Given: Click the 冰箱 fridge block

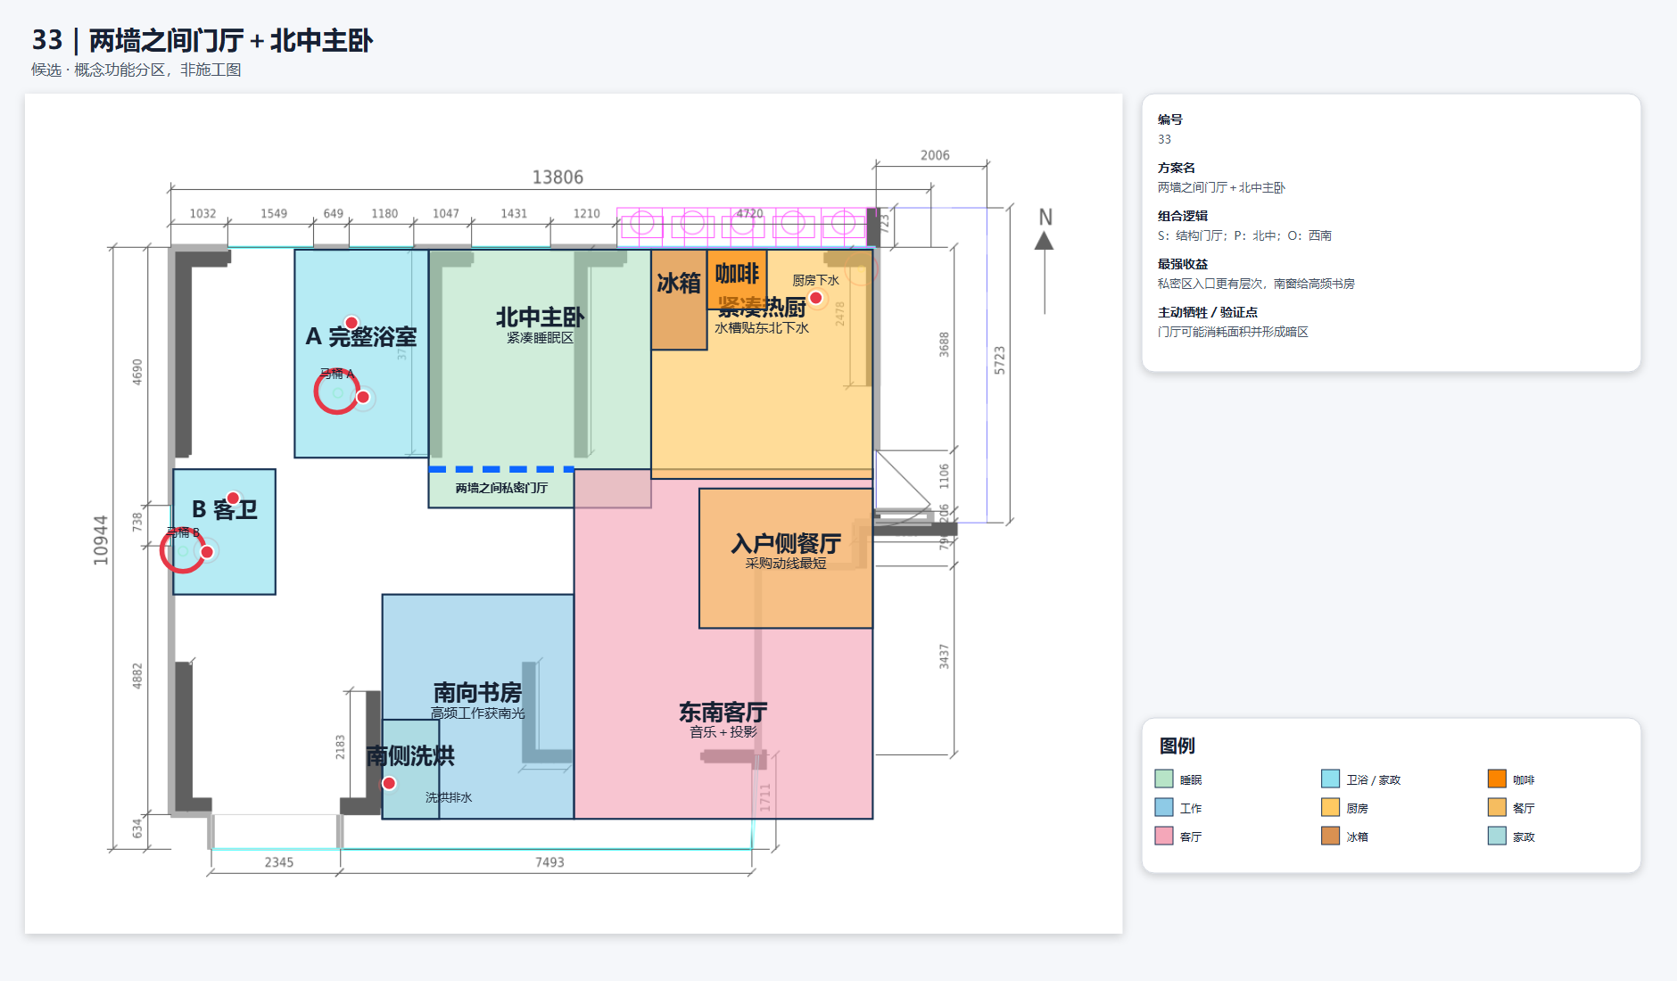Looking at the screenshot, I should pyautogui.click(x=679, y=300).
